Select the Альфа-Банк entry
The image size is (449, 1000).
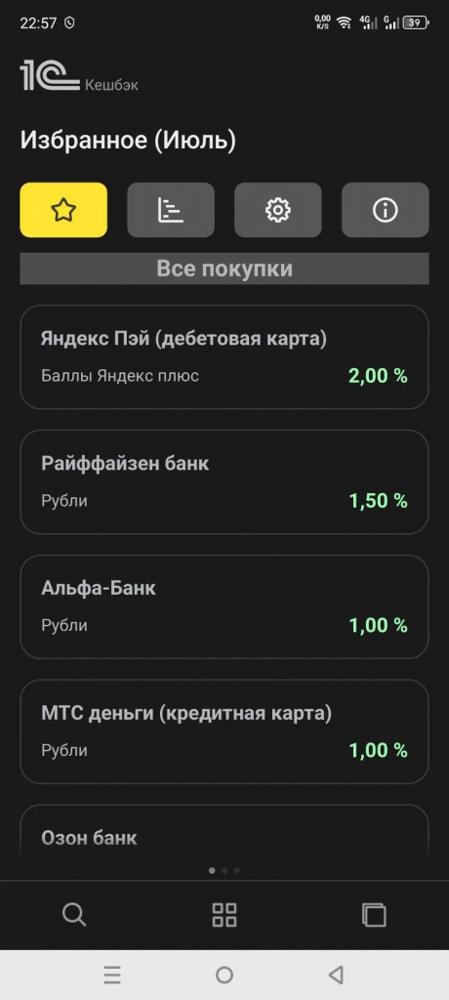224,607
